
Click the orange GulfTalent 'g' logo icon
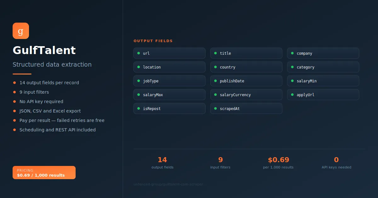tap(21, 31)
